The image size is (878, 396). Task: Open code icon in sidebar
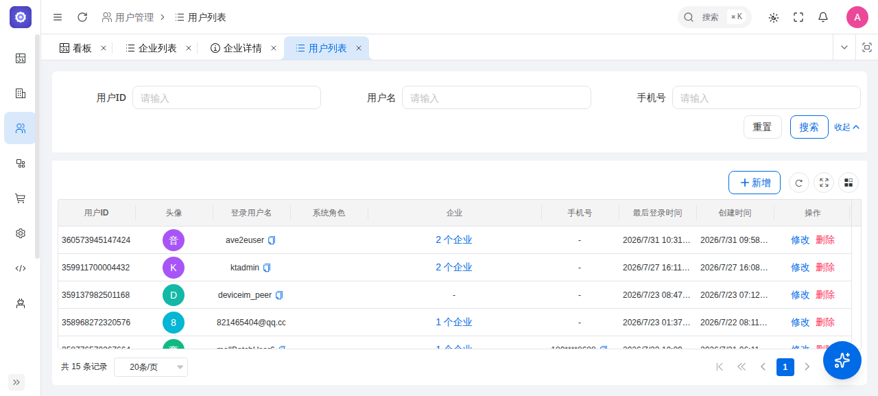pyautogui.click(x=21, y=268)
